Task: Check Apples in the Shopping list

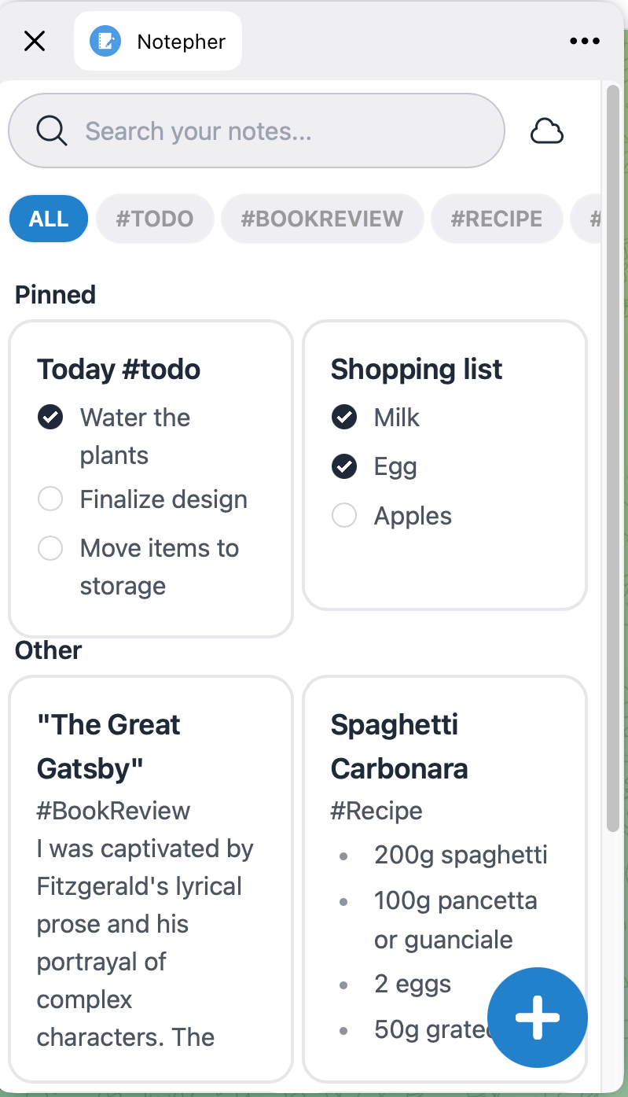Action: pos(344,516)
